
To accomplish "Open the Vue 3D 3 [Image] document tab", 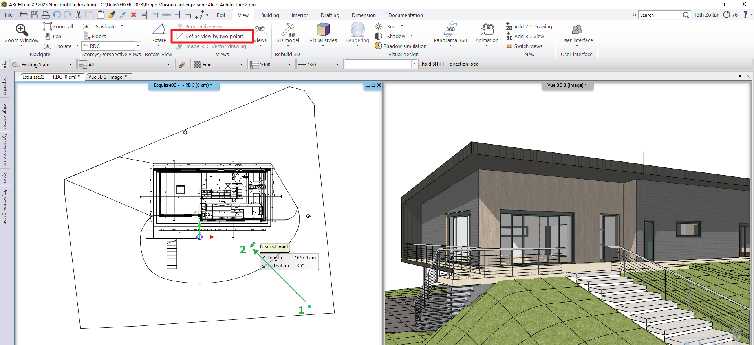I will [x=107, y=77].
